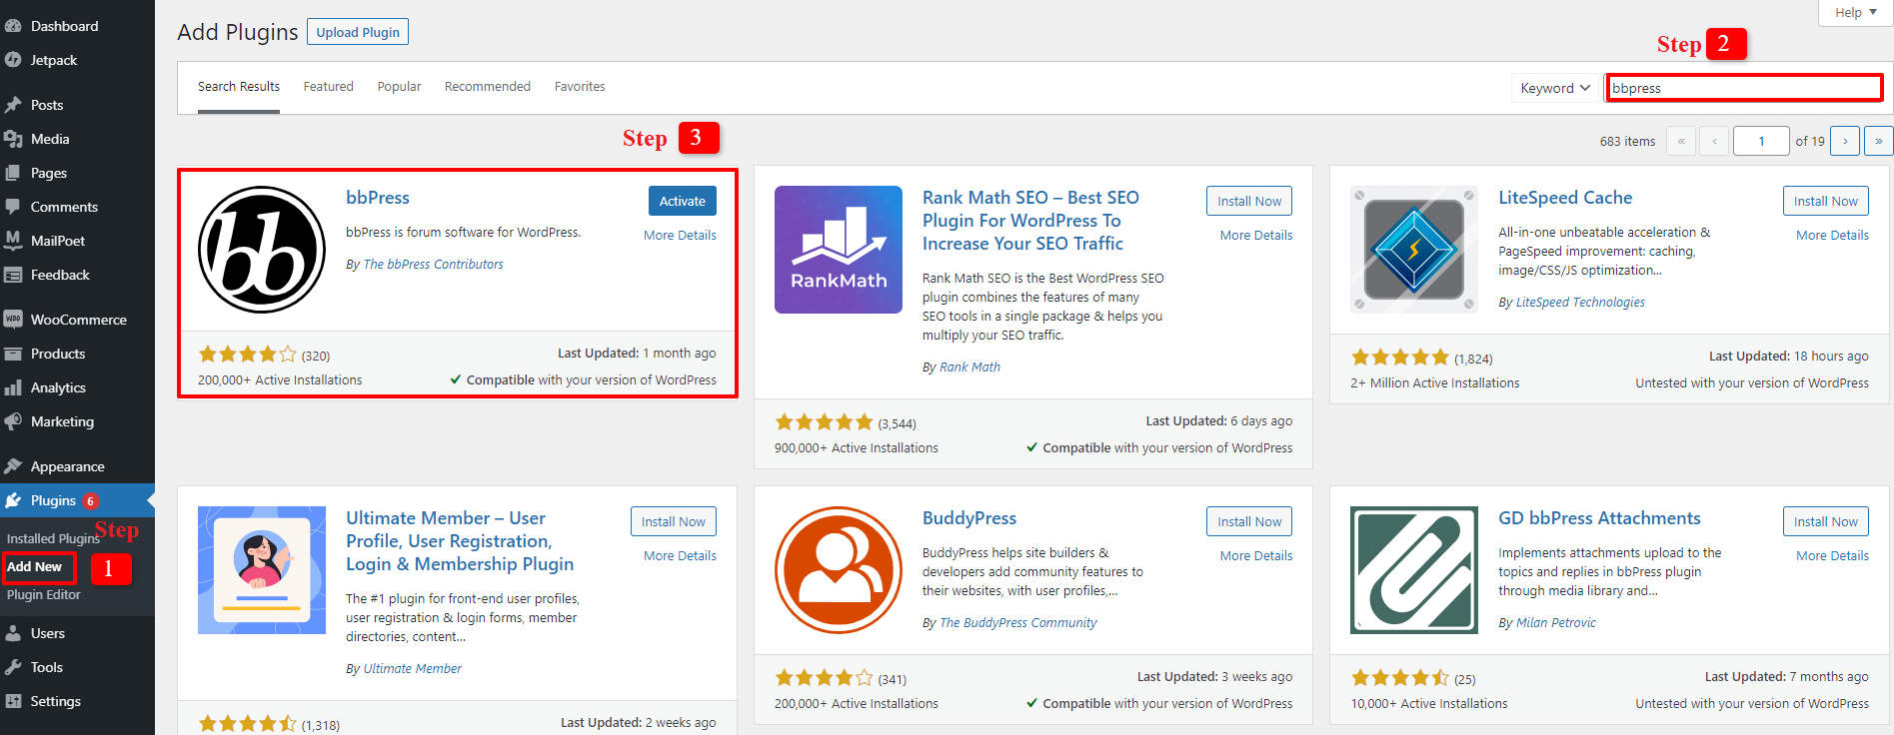Open The bbPress Contributors author link
Viewport: 1894px width, 735px height.
434,265
